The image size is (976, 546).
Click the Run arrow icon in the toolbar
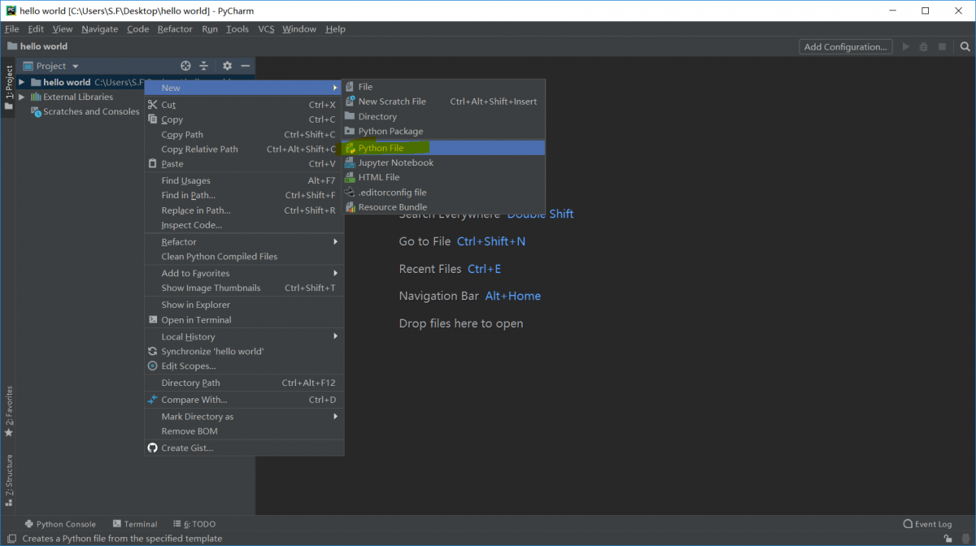(906, 47)
